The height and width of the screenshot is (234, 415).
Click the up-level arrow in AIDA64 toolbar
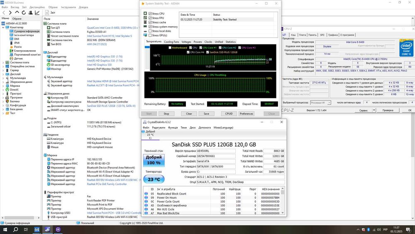[x=17, y=12]
